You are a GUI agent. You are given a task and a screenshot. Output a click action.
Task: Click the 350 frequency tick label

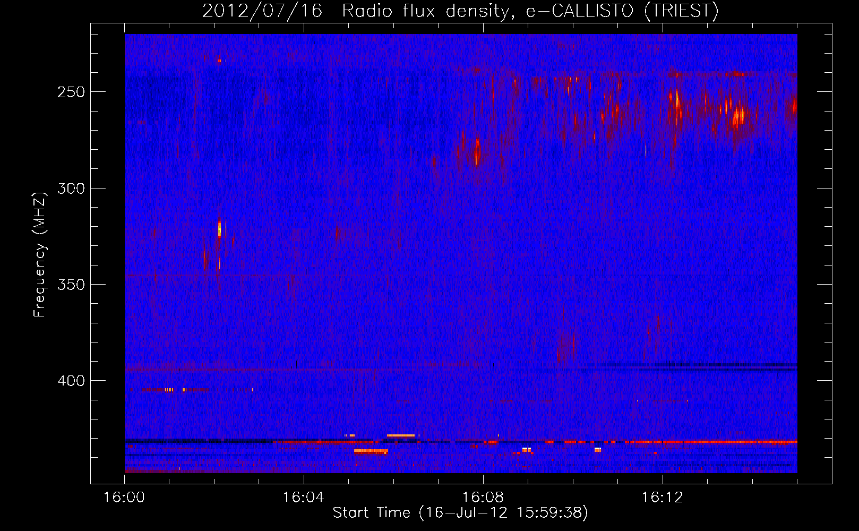point(71,285)
